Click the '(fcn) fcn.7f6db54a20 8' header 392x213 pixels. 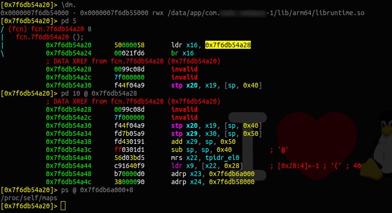click(50, 29)
